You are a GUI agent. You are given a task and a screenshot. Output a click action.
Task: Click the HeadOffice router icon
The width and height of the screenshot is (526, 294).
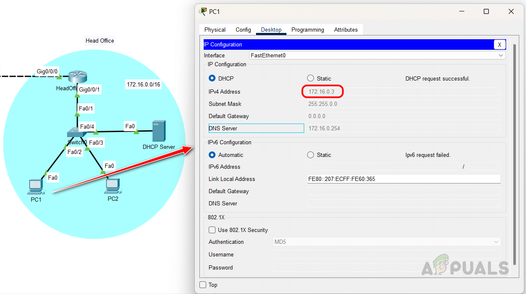pos(77,77)
